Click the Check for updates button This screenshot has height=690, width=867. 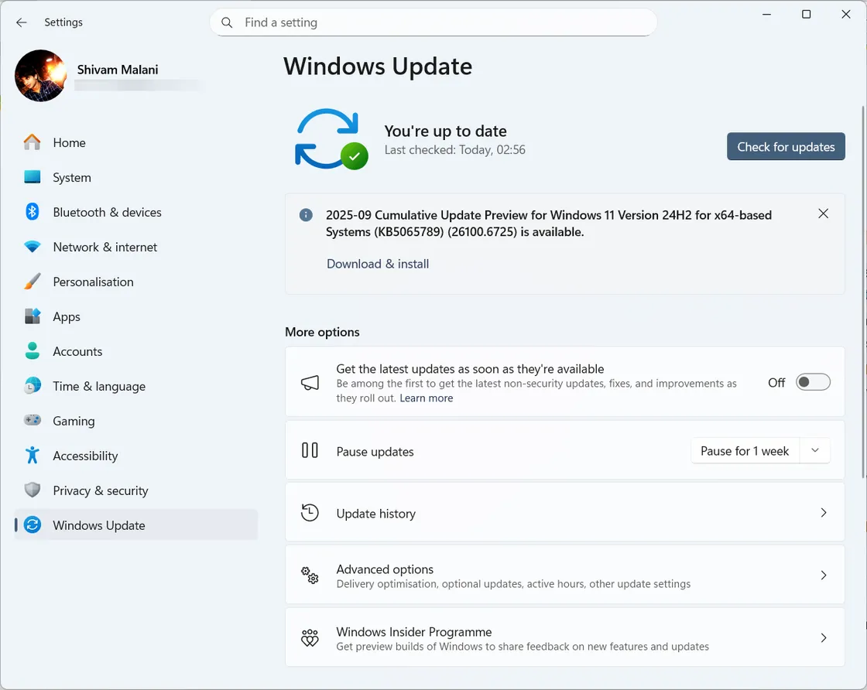[x=785, y=146]
